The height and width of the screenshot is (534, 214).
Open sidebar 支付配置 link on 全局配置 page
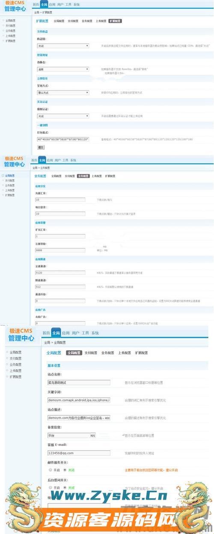point(15,358)
